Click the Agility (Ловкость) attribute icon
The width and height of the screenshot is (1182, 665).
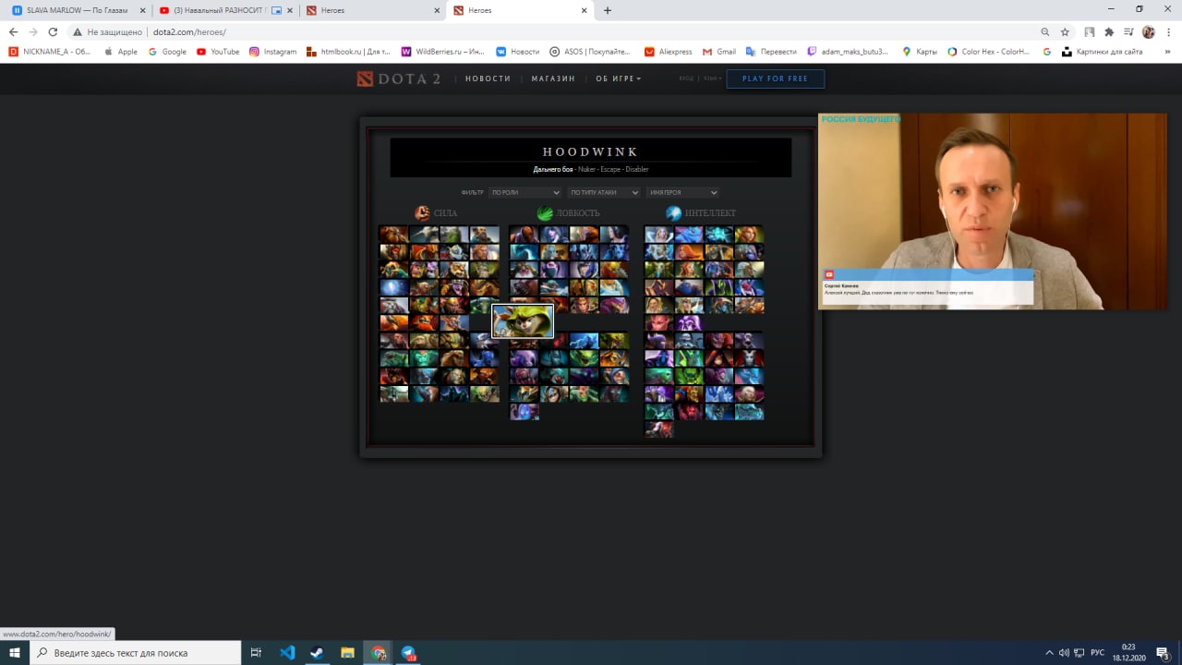tap(545, 212)
